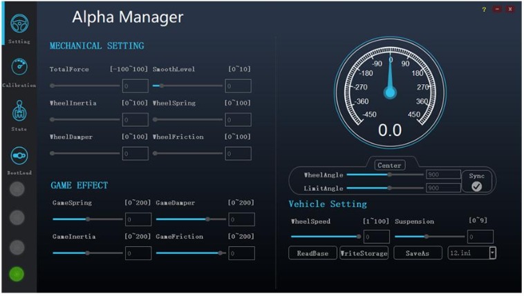Click the Suspension value input field
The width and height of the screenshot is (524, 296).
point(480,237)
